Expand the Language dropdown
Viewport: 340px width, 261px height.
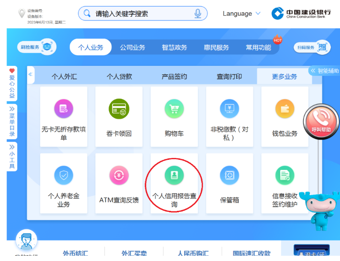241,13
